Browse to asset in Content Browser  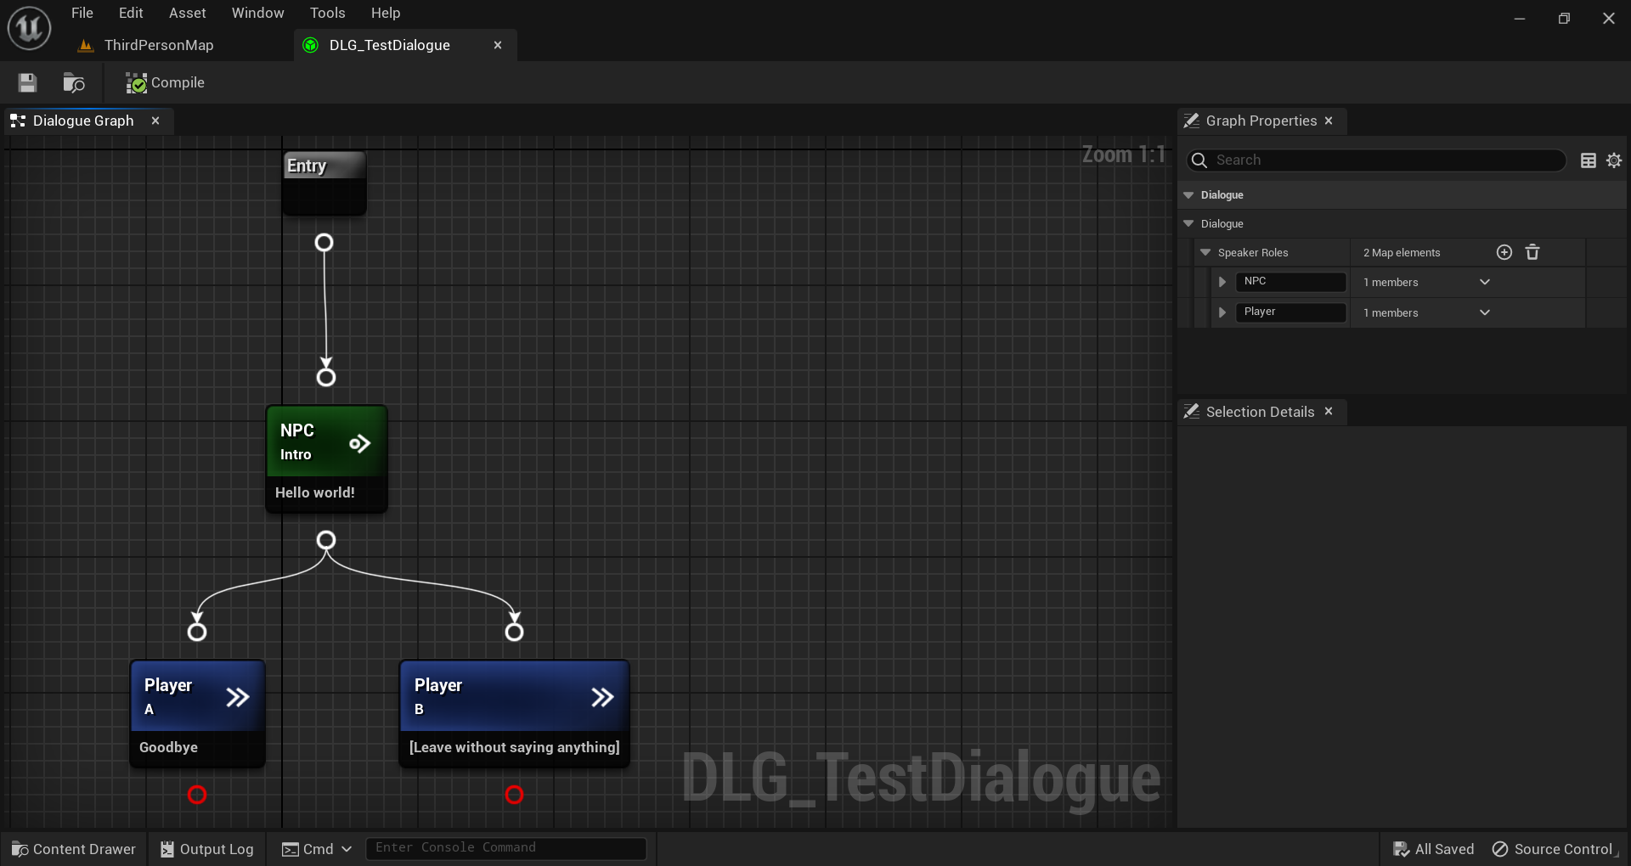click(74, 82)
